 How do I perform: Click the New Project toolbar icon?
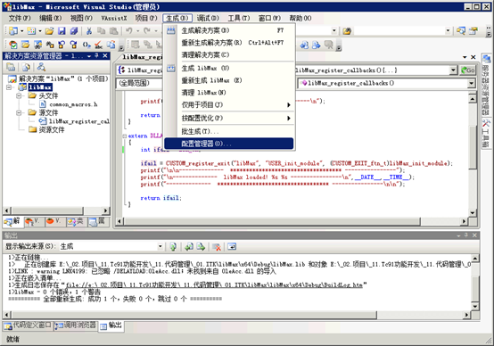point(13,31)
